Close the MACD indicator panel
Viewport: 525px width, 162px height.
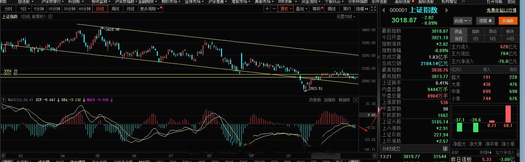click(356, 100)
